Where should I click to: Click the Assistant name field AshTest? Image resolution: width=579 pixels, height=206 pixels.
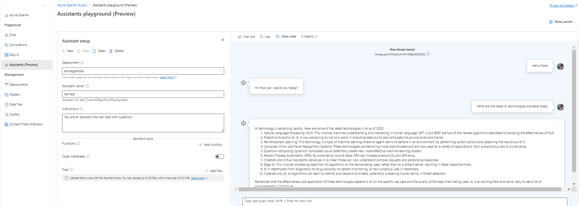pos(143,94)
